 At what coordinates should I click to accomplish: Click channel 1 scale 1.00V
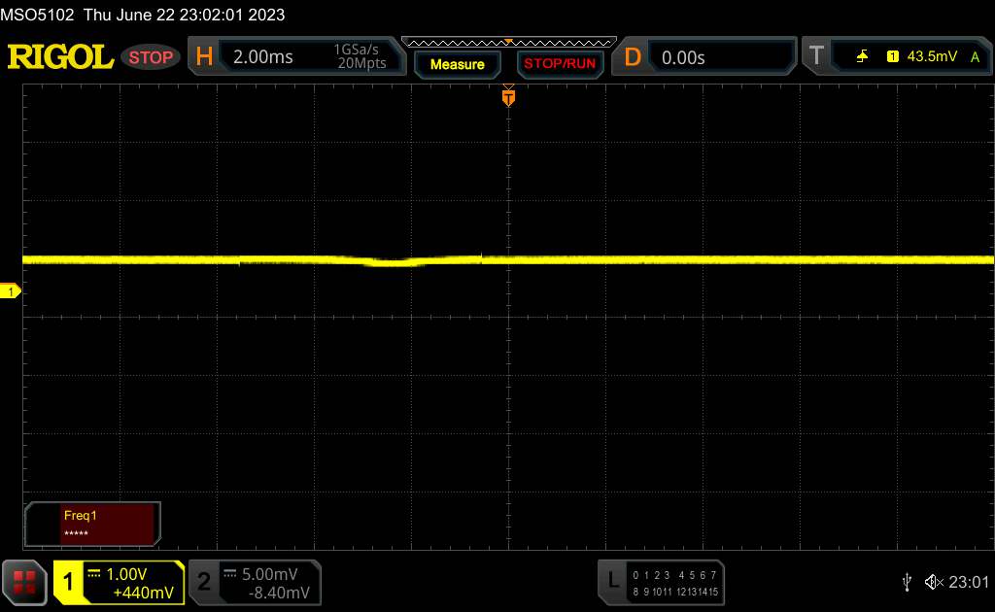click(126, 574)
